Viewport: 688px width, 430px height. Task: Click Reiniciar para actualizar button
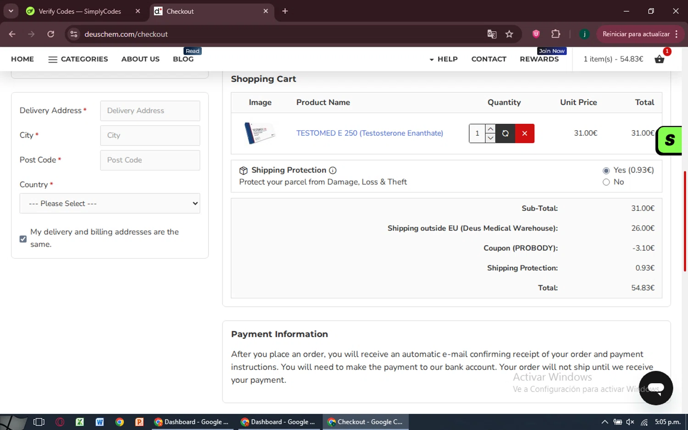click(636, 34)
